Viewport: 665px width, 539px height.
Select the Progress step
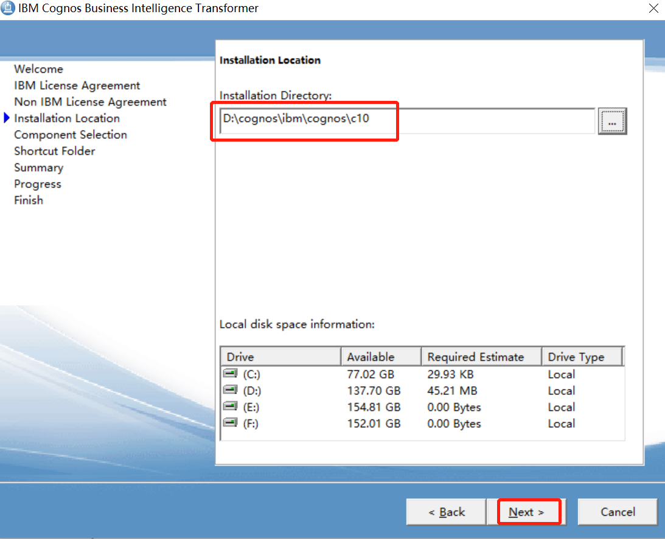pos(38,184)
